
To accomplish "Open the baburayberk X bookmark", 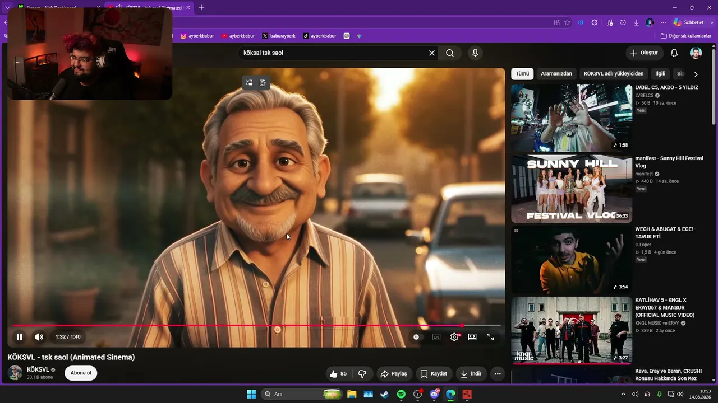I will click(279, 36).
